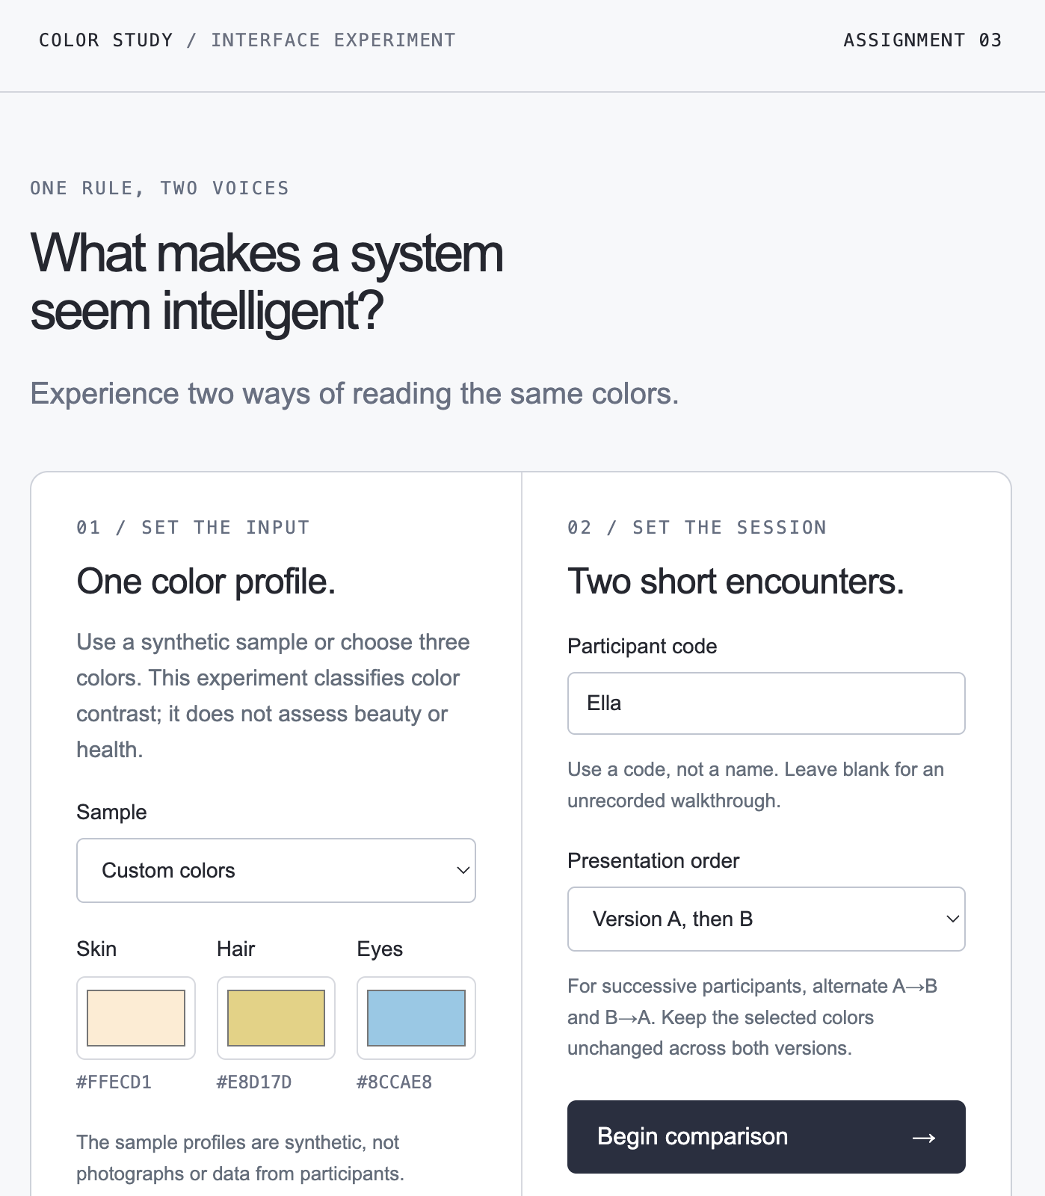Viewport: 1045px width, 1196px height.
Task: Open the Sample dropdown chevron
Action: pos(463,870)
